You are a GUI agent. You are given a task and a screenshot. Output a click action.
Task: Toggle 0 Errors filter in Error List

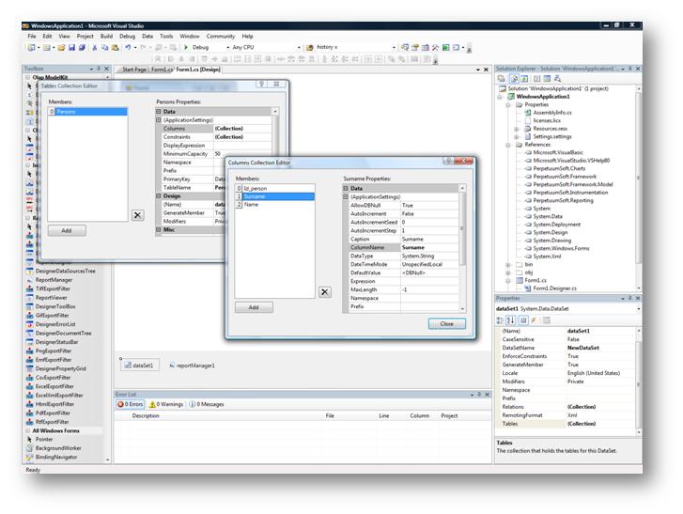click(x=131, y=404)
